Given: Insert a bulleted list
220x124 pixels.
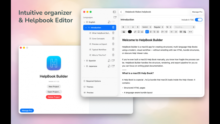Looking at the screenshot, I should pyautogui.click(x=171, y=32).
